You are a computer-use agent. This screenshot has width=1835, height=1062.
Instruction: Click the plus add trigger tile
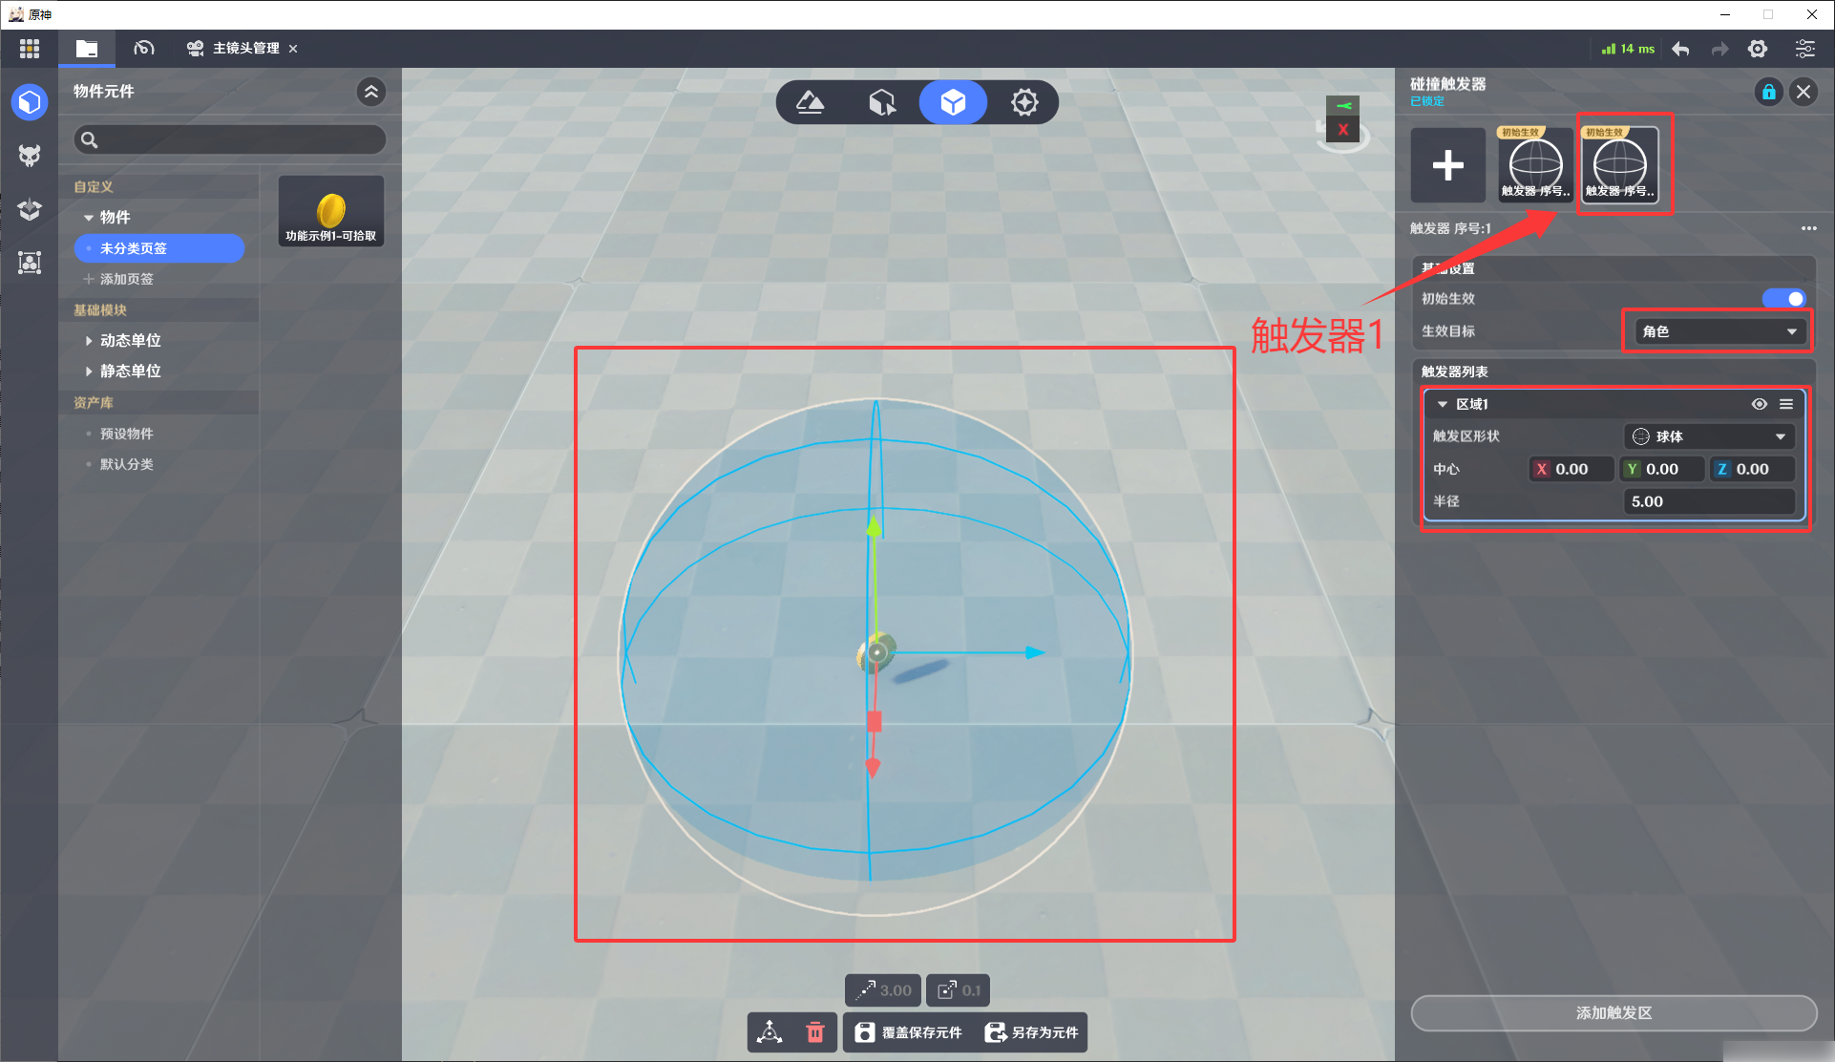(1447, 165)
